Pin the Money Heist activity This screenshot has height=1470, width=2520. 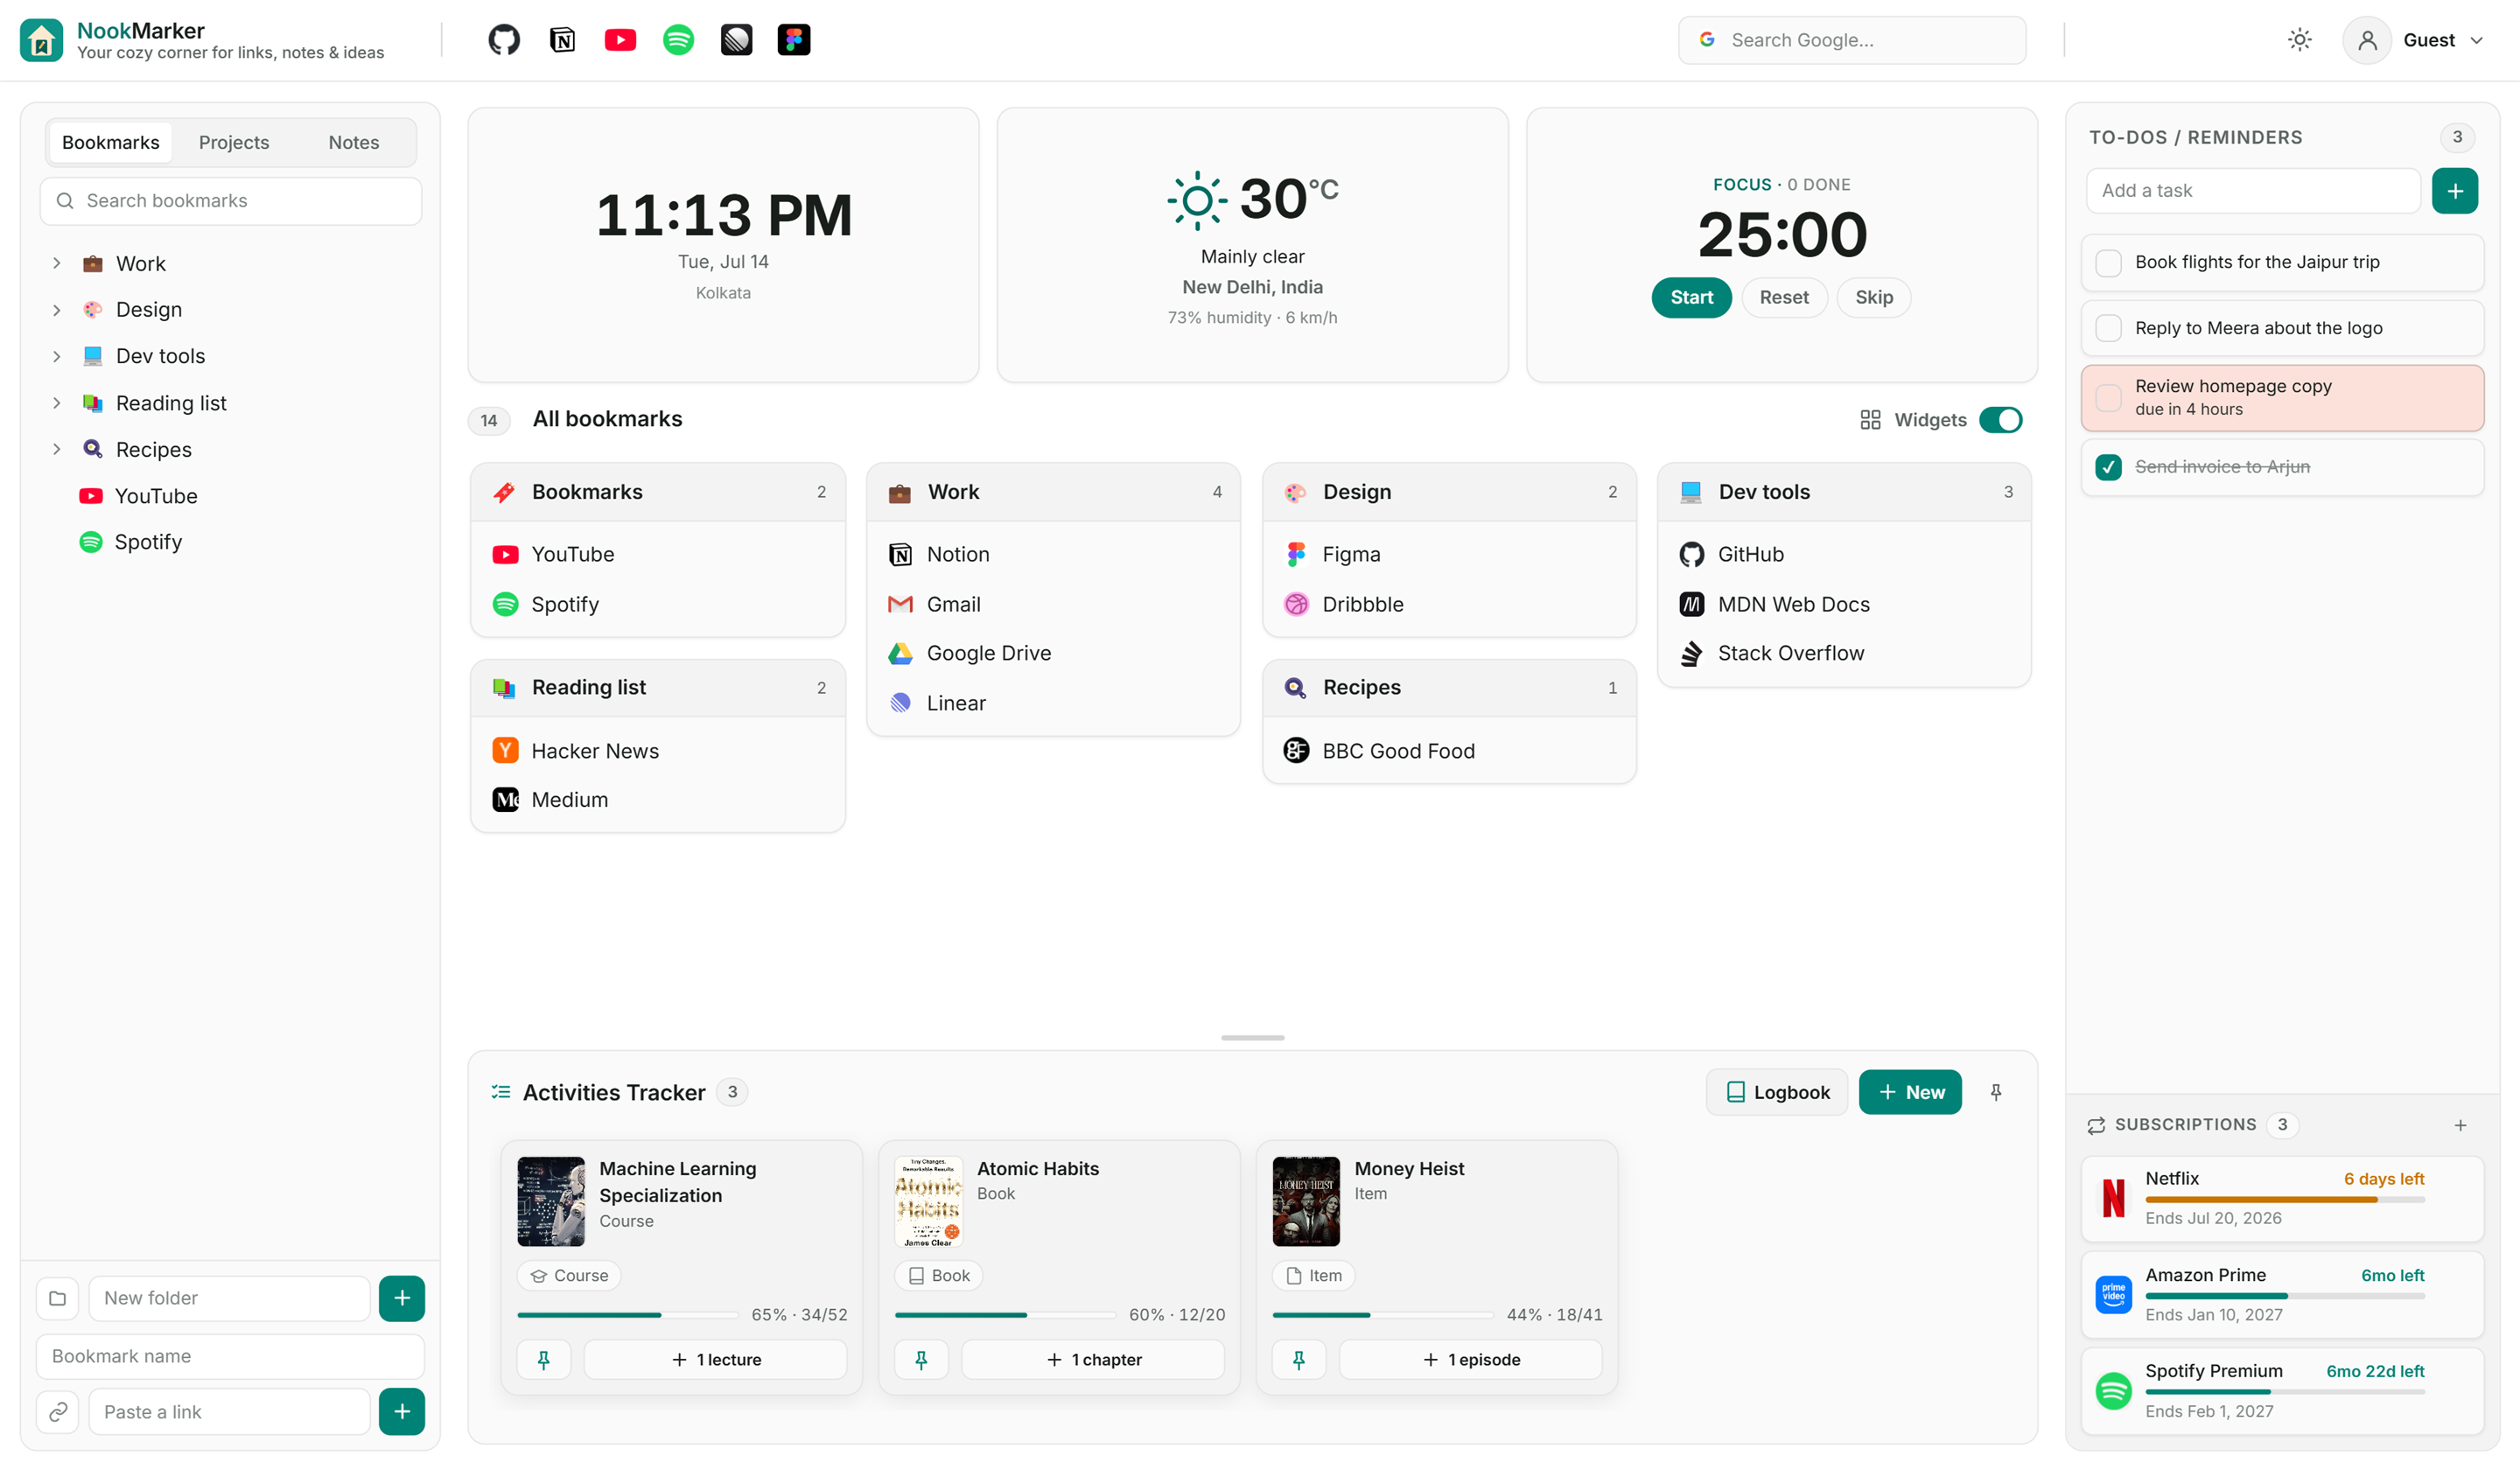[1298, 1360]
